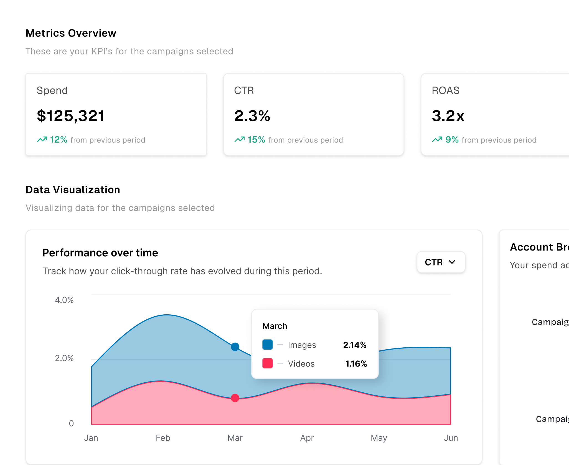This screenshot has width=569, height=465.
Task: Click the Videos legend label
Action: 301,364
